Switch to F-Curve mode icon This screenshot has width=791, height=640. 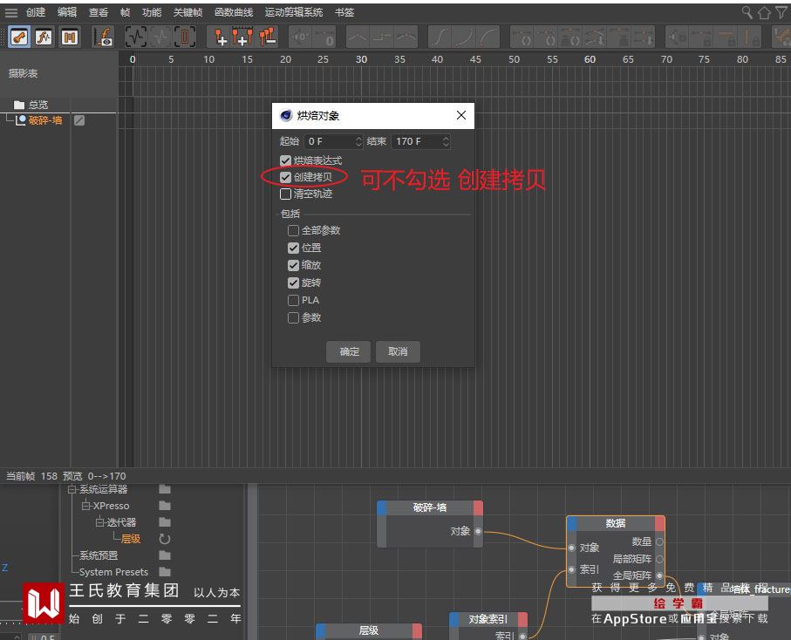pyautogui.click(x=44, y=37)
